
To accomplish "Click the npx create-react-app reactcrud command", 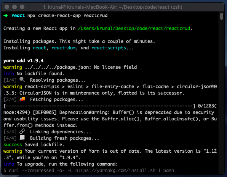I will (67, 16).
